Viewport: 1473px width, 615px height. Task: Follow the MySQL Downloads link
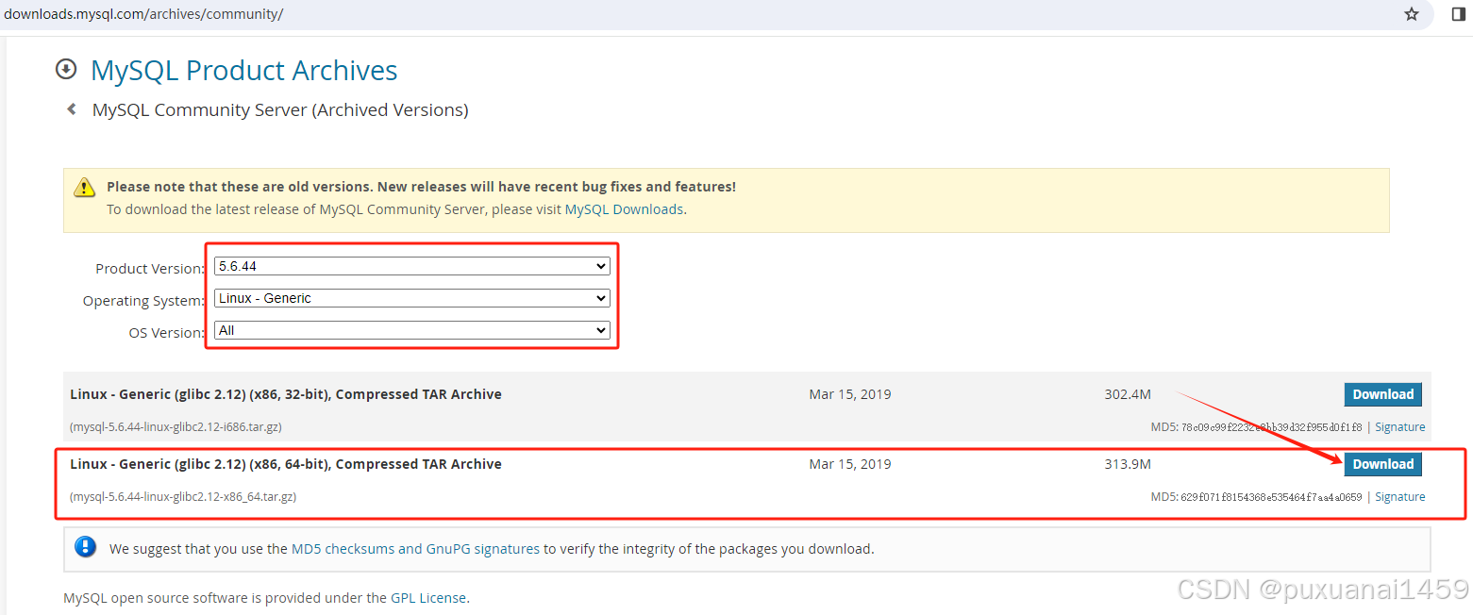pos(624,209)
